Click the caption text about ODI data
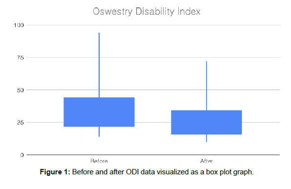 (163, 172)
